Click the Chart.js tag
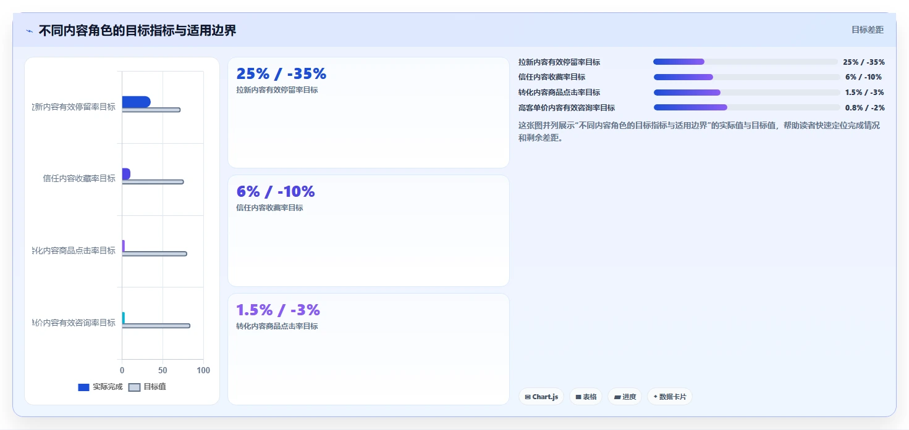This screenshot has width=909, height=430. [541, 397]
